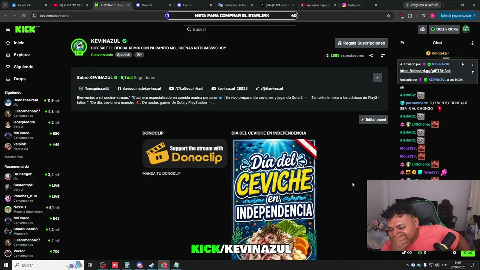Click the Conversando category link

pyautogui.click(x=102, y=55)
